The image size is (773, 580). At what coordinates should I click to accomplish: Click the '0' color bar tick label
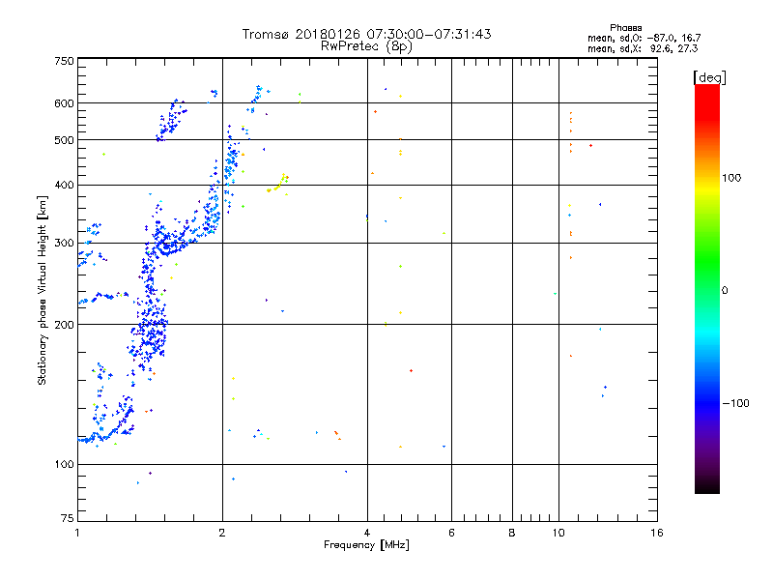click(x=725, y=291)
